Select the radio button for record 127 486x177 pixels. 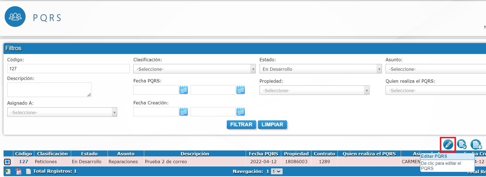pos(7,162)
